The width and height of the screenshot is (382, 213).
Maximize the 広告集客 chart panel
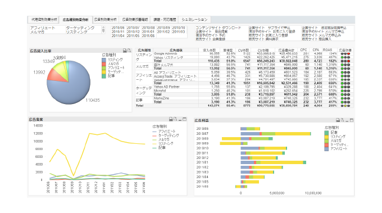click(x=184, y=119)
